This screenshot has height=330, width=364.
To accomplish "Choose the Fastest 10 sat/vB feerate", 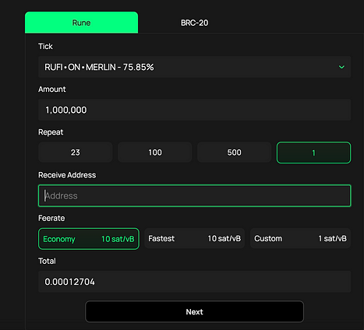I will pyautogui.click(x=194, y=238).
